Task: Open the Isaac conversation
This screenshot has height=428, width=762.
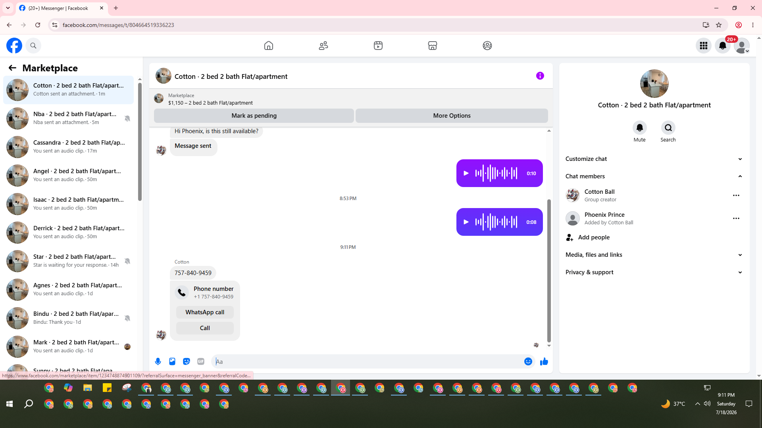Action: tap(68, 204)
